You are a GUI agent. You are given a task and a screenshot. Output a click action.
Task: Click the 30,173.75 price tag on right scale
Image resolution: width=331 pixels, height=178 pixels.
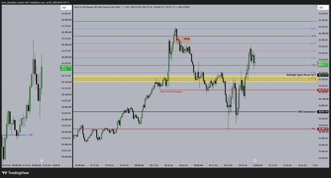pos(322,75)
